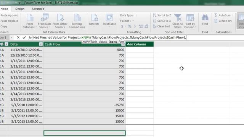The width and height of the screenshot is (244, 137).
Task: Select date 5/1/2012 cell
Action: click(x=26, y=116)
